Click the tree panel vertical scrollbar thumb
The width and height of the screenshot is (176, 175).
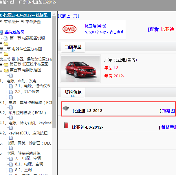pyautogui.click(x=54, y=72)
